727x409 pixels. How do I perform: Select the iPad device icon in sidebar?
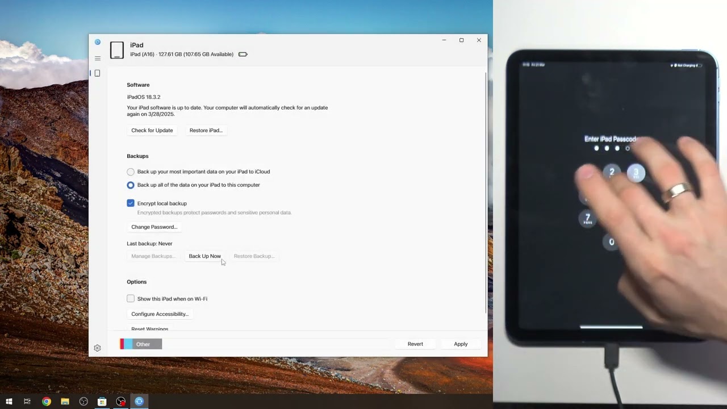[x=97, y=73]
